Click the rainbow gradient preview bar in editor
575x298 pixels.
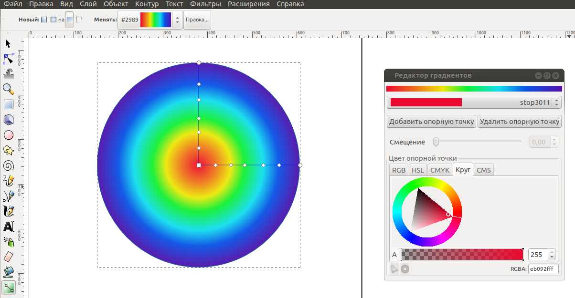coord(474,88)
